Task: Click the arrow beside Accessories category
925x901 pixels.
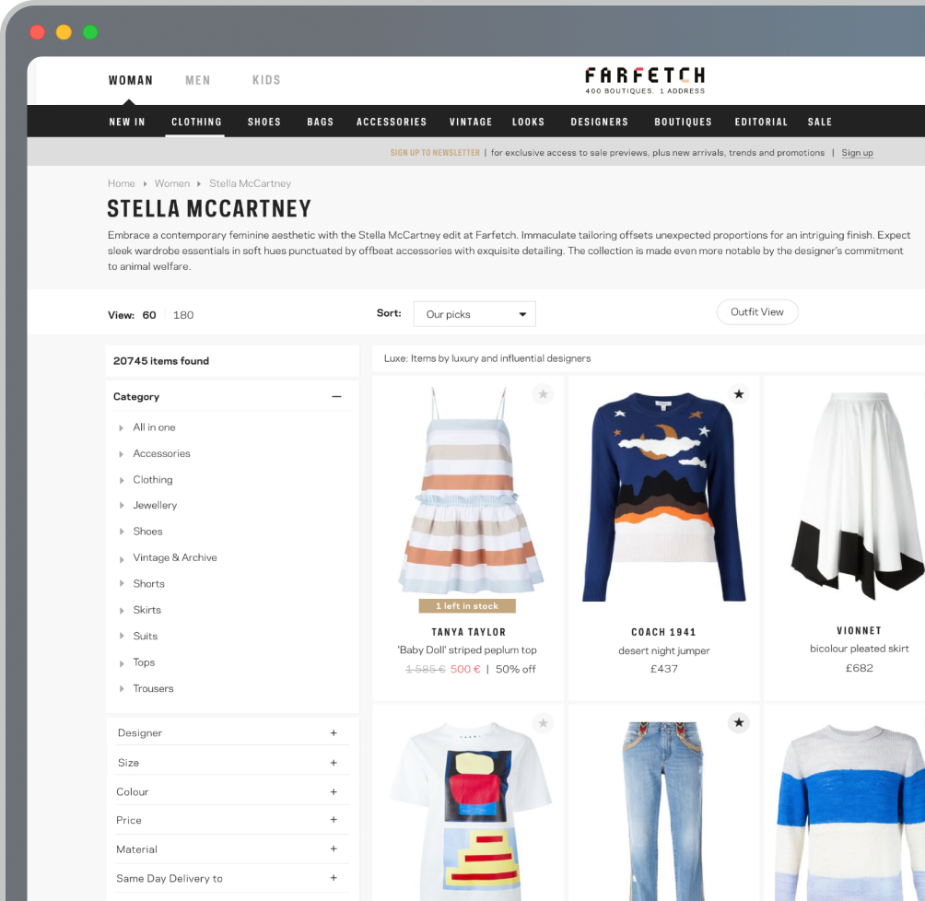Action: point(122,454)
